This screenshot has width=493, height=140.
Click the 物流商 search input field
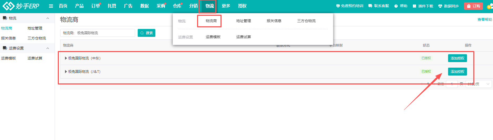coord(97,33)
